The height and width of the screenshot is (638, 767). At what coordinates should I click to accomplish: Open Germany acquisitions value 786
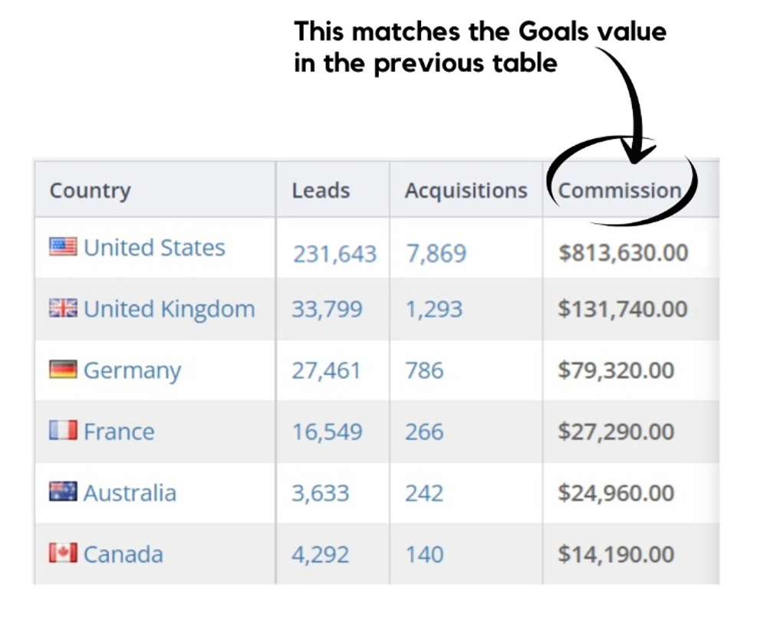pyautogui.click(x=424, y=370)
